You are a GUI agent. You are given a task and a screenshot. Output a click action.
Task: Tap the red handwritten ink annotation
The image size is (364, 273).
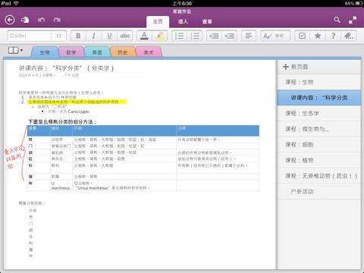(x=15, y=155)
